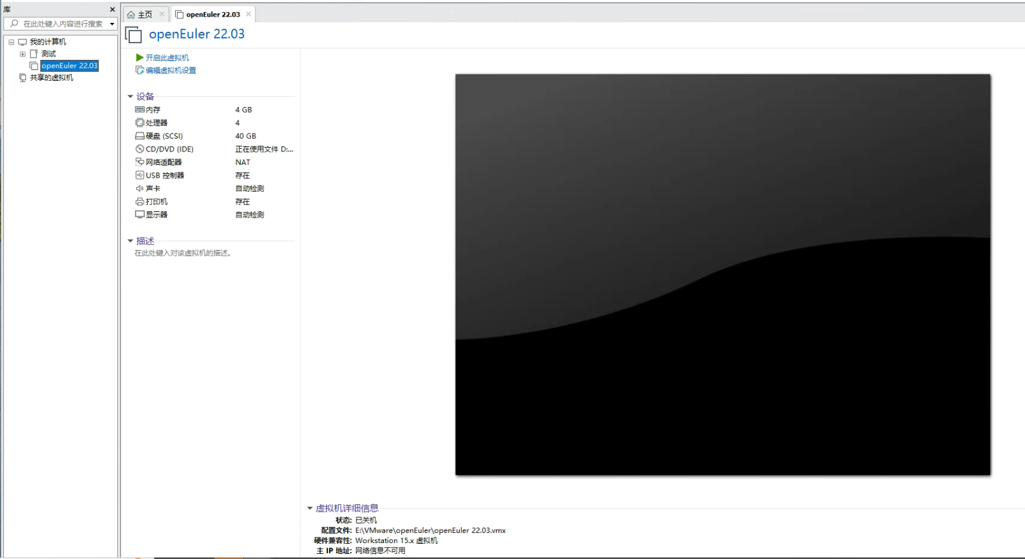Screen dimensions: 1025x559
Task: Collapse the 虚拟机详细信息 details section
Action: click(x=310, y=508)
